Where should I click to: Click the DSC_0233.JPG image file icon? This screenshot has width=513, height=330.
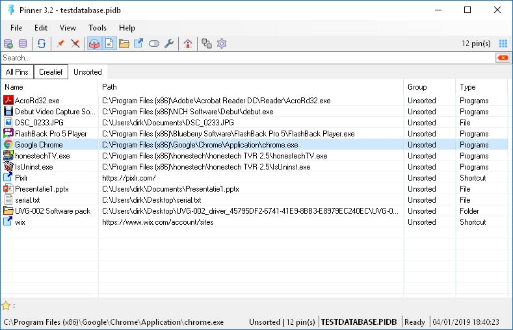coord(8,122)
